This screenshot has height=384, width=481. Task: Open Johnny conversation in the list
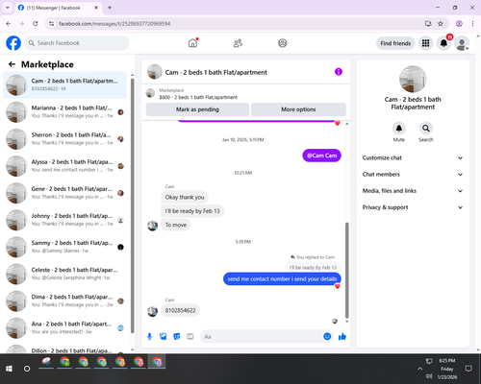64,220
